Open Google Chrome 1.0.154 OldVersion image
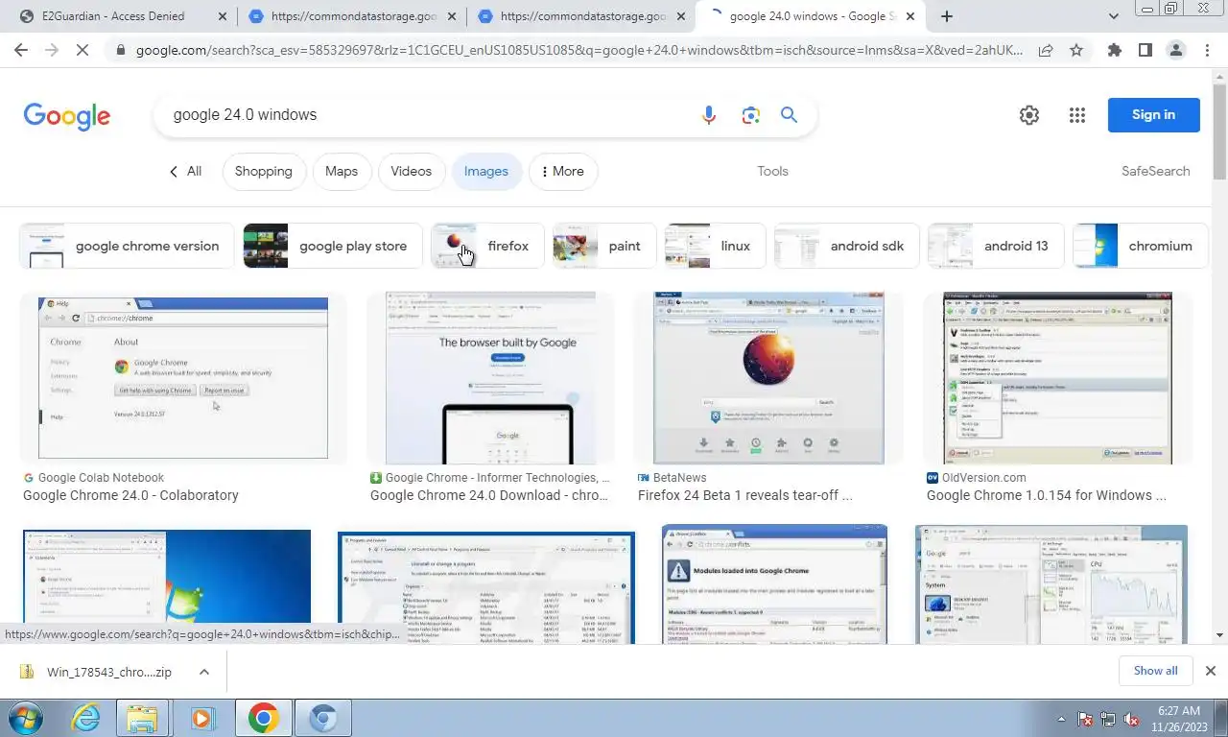 1057,378
